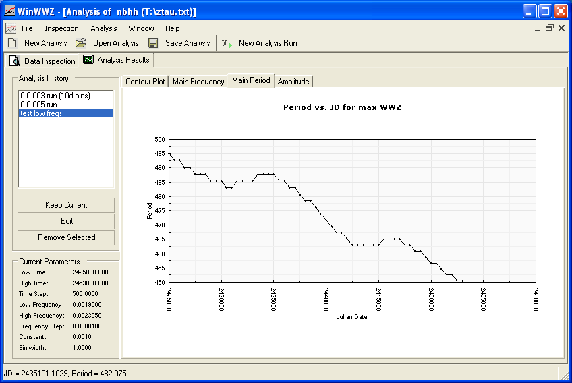The height and width of the screenshot is (383, 572).
Task: Click the menu bar document chart icon
Action: click(x=10, y=28)
